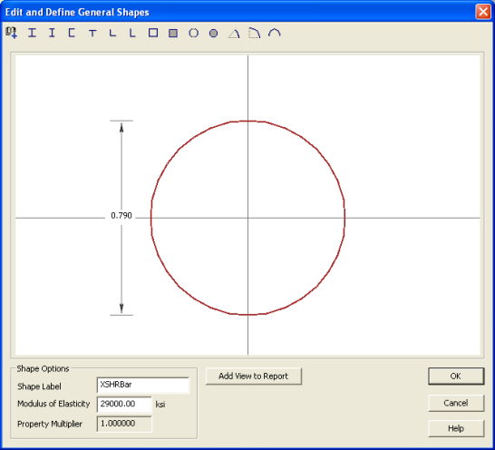495x450 pixels.
Task: Choose the narrow I-shape tool
Action: click(52, 33)
